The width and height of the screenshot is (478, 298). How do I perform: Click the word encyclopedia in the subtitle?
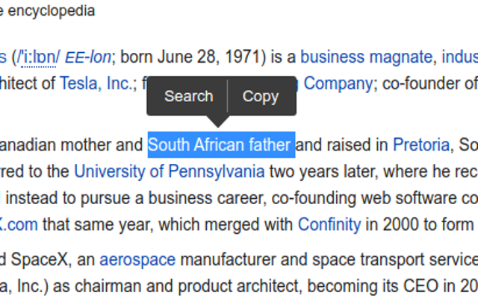click(52, 11)
